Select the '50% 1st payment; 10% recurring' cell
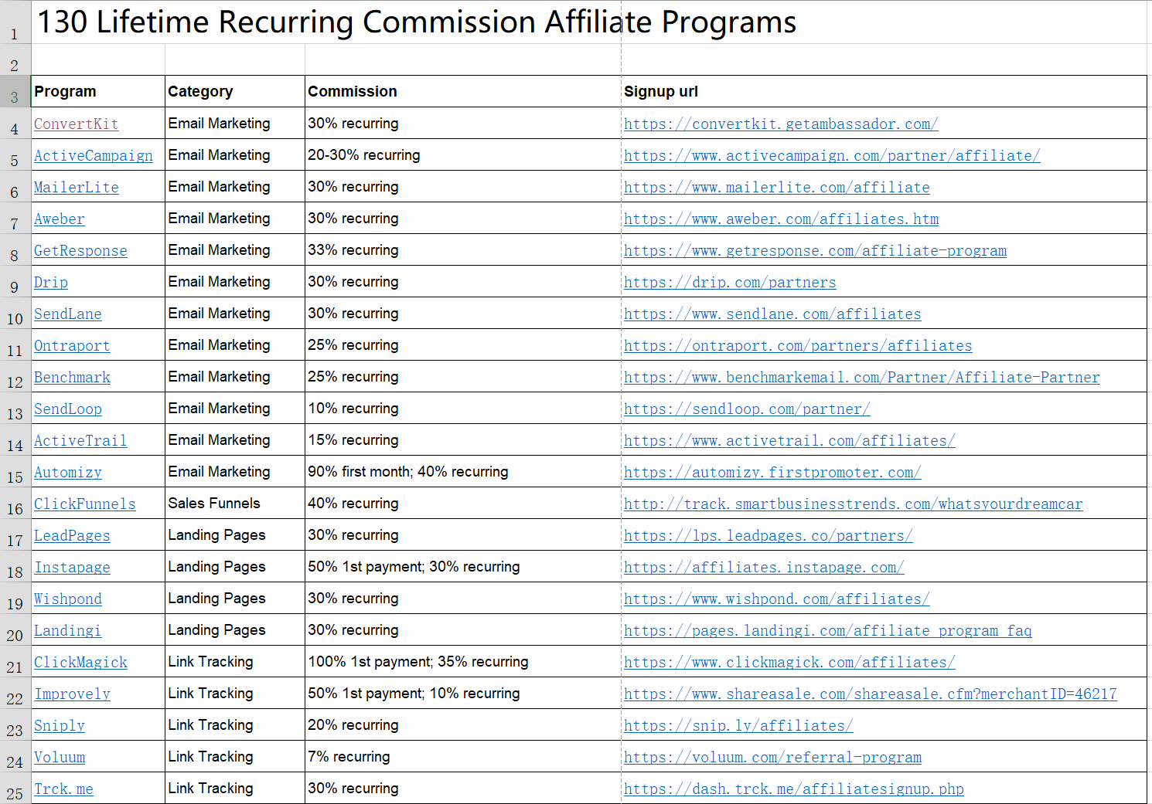 (x=463, y=693)
